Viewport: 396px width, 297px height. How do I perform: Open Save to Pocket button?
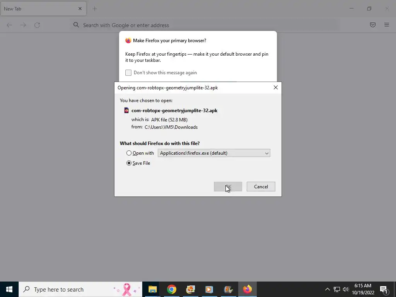(373, 25)
